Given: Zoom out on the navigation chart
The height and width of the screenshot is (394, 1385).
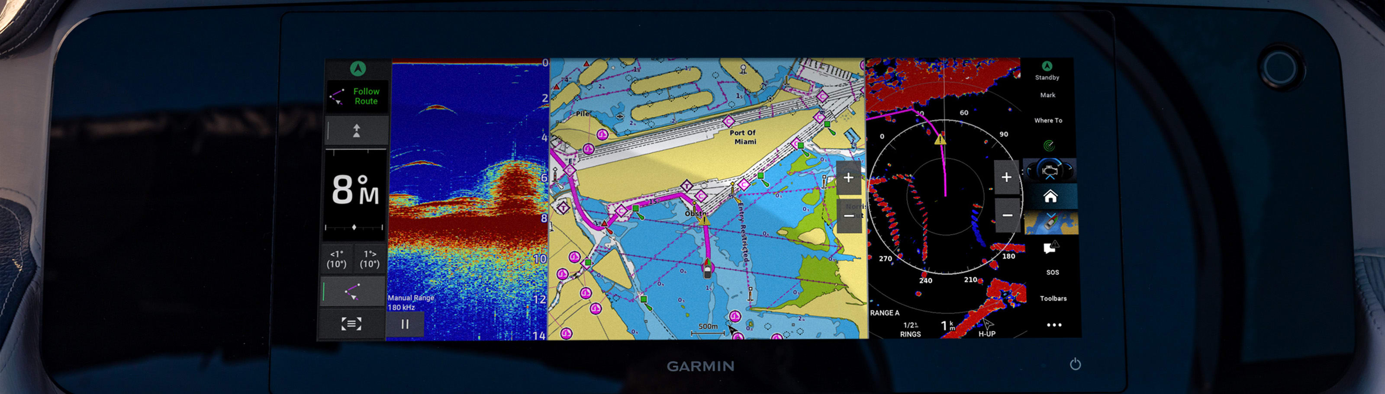Looking at the screenshot, I should (x=848, y=216).
